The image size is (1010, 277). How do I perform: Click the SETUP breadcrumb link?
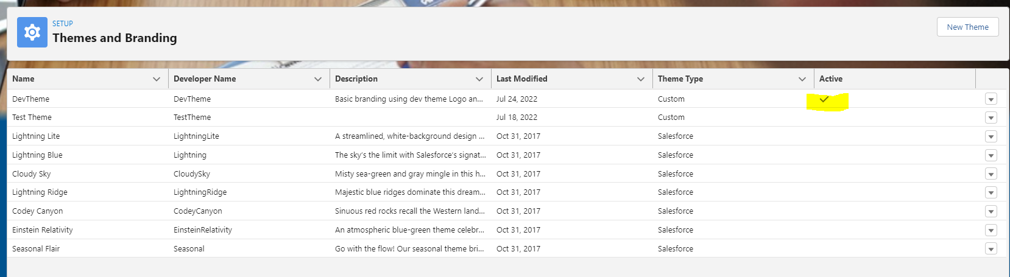[x=62, y=24]
